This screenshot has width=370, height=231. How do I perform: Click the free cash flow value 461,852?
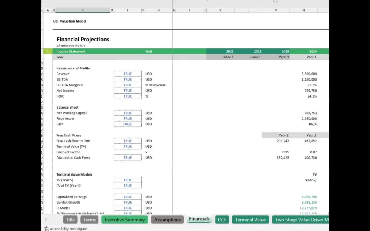click(310, 141)
